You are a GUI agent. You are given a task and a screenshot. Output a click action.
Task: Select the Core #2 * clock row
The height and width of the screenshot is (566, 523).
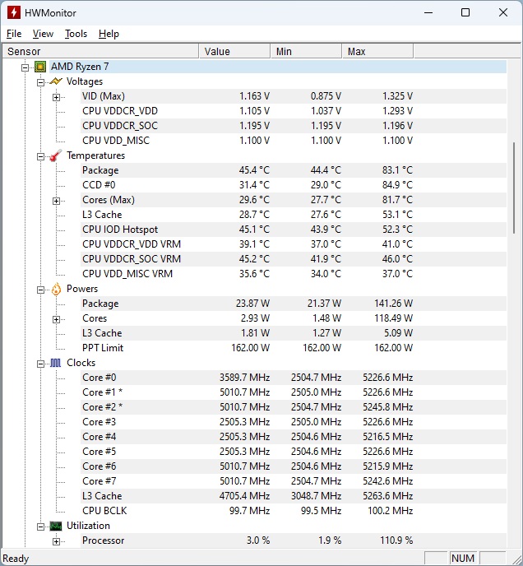tap(294, 407)
